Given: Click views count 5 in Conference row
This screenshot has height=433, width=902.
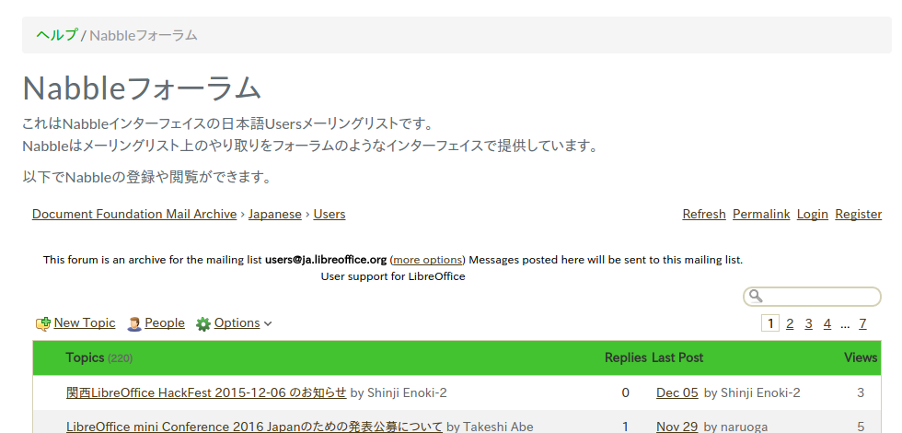Looking at the screenshot, I should coord(861,427).
